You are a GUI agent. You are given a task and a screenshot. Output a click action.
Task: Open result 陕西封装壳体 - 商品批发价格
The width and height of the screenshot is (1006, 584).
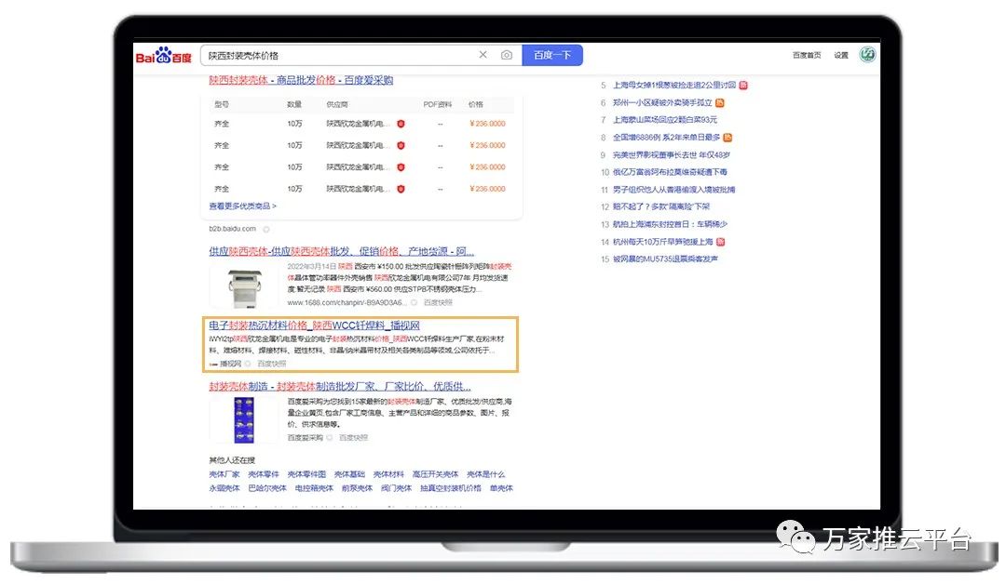pos(301,81)
